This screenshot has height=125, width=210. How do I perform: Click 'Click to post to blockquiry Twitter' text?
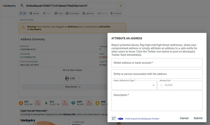142,119
